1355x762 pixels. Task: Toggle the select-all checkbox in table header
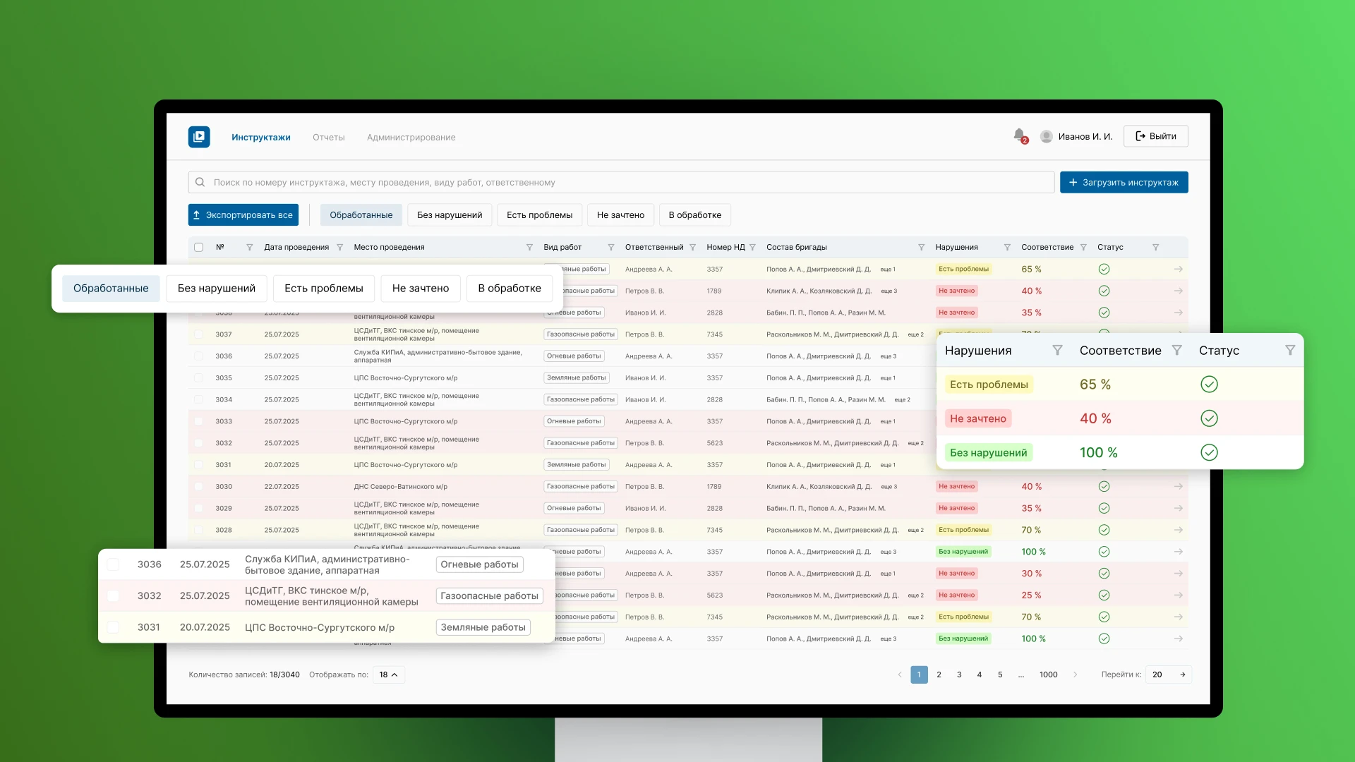[x=198, y=248]
